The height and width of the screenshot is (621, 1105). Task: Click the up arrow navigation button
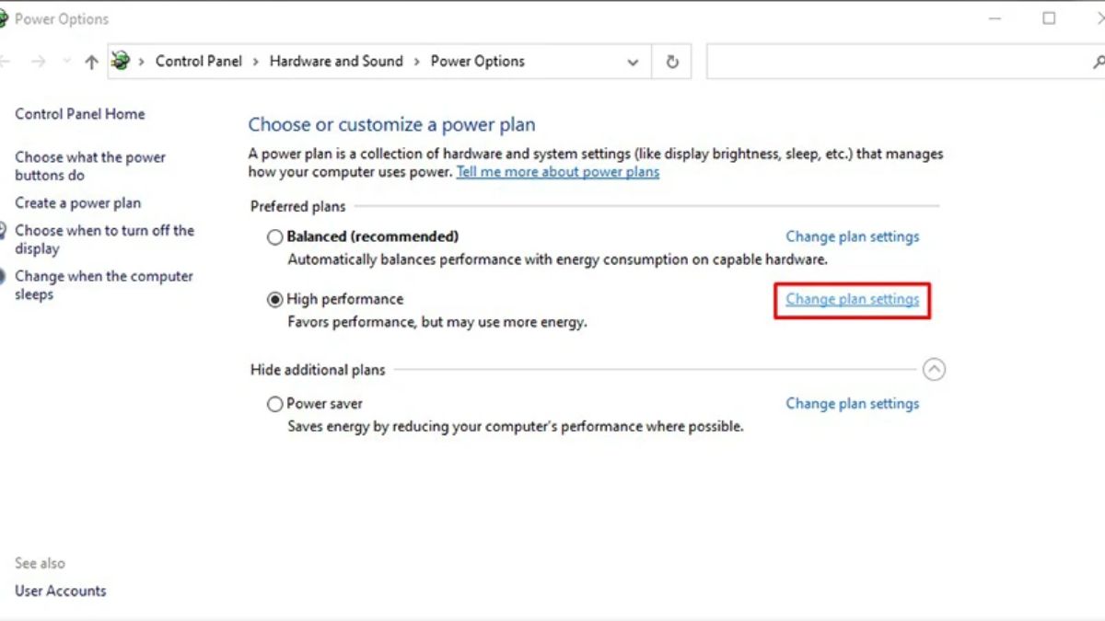pos(90,62)
